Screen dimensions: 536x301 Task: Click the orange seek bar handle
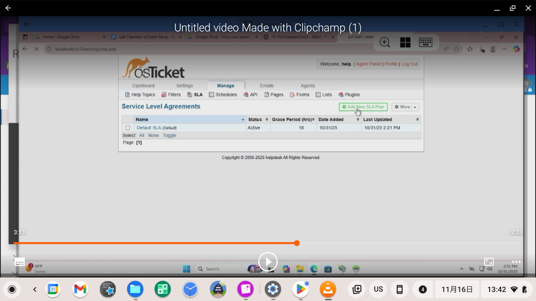pos(297,243)
